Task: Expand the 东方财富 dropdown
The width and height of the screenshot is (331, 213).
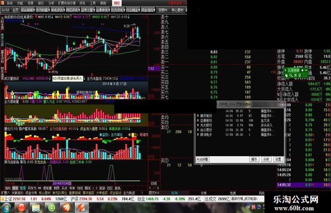Action: (x=43, y=10)
